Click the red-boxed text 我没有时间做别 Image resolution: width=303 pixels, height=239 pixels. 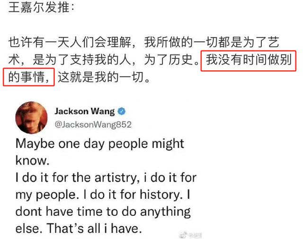(x=249, y=60)
